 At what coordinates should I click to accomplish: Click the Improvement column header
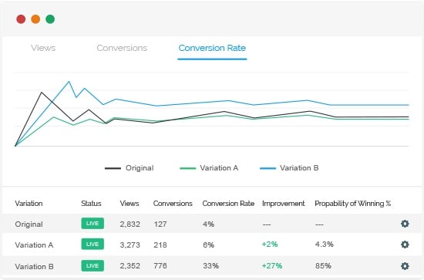(284, 204)
